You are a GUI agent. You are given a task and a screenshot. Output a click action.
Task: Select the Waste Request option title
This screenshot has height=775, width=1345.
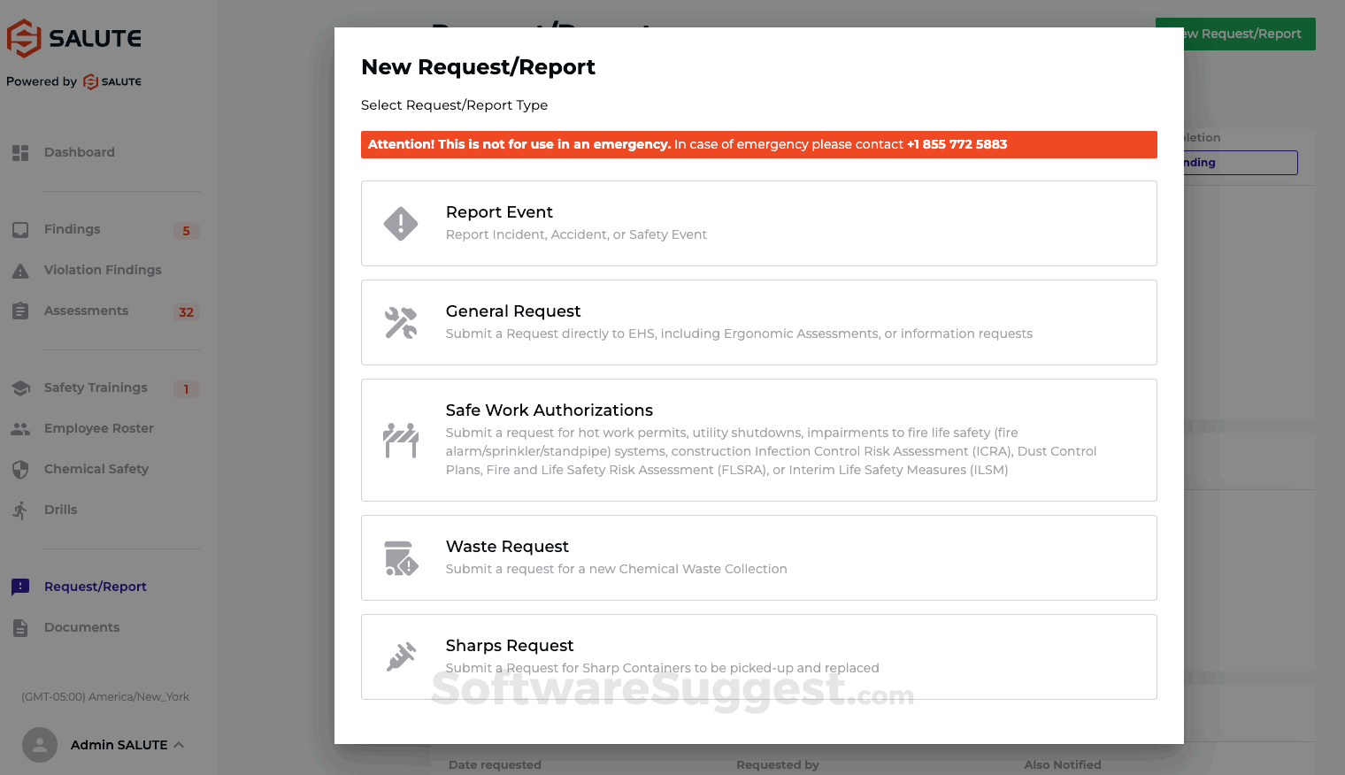click(x=507, y=547)
